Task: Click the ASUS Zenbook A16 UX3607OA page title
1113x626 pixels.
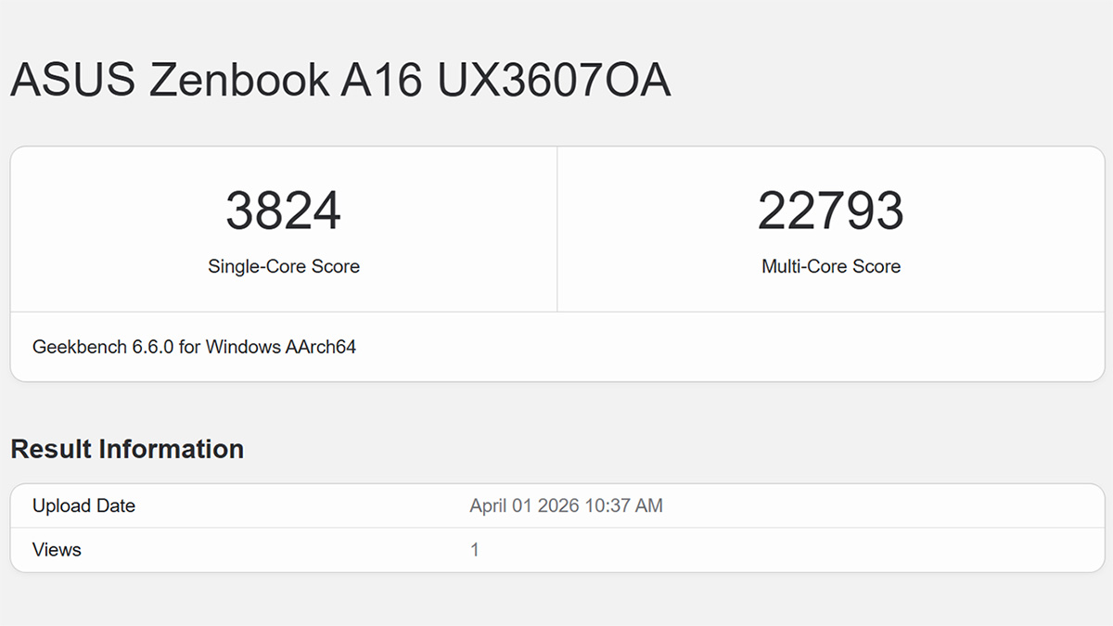Action: tap(340, 81)
